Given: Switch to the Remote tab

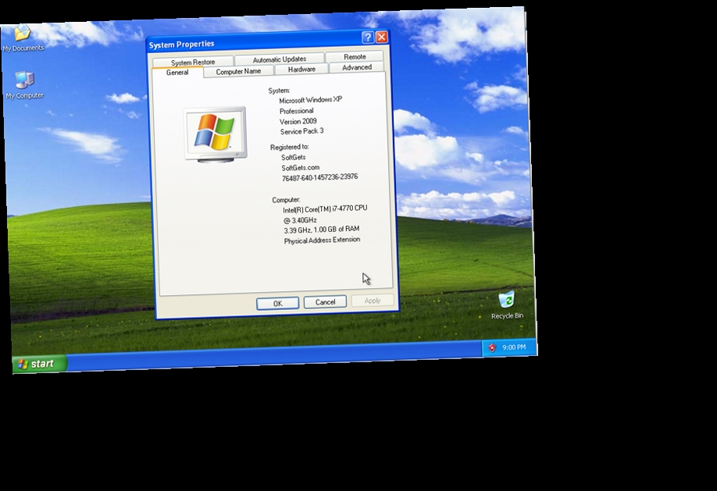Looking at the screenshot, I should (x=355, y=57).
